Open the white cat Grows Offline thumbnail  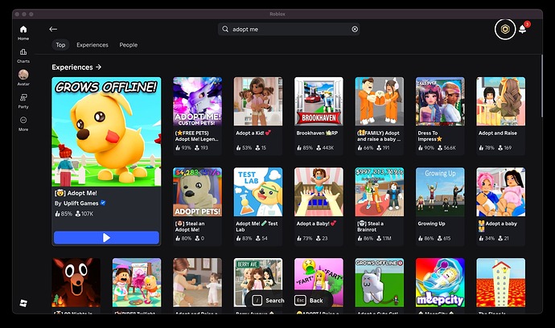point(380,282)
